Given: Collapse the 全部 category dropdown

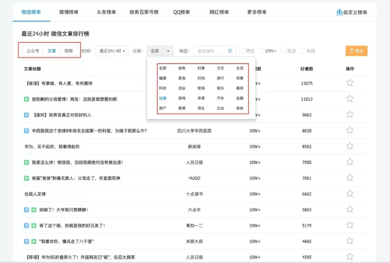Looking at the screenshot, I should coord(160,51).
